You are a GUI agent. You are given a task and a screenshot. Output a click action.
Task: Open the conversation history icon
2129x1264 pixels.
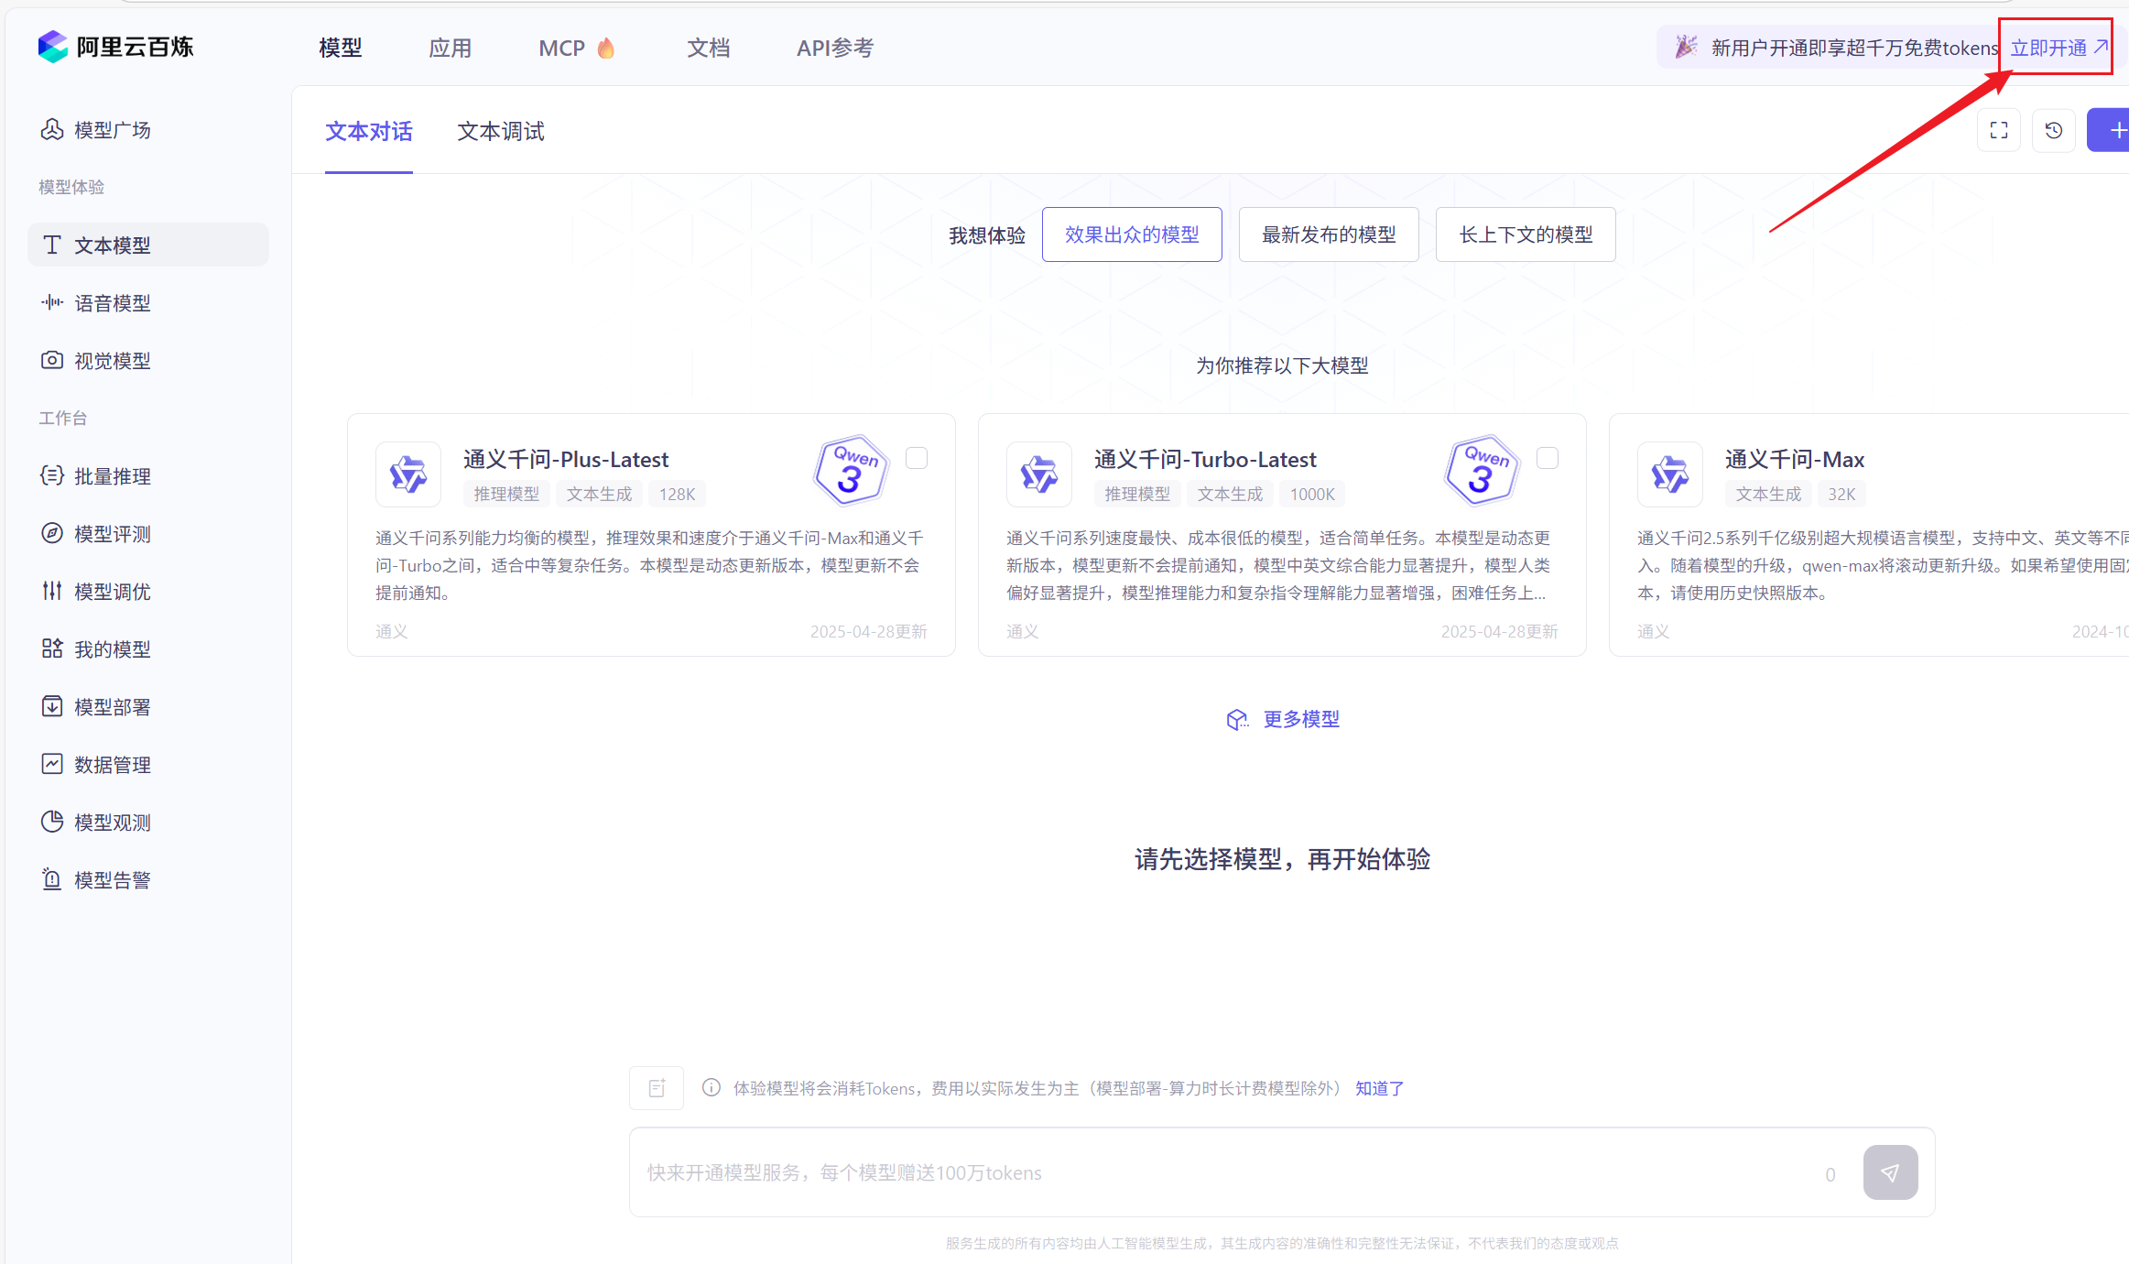[2054, 131]
